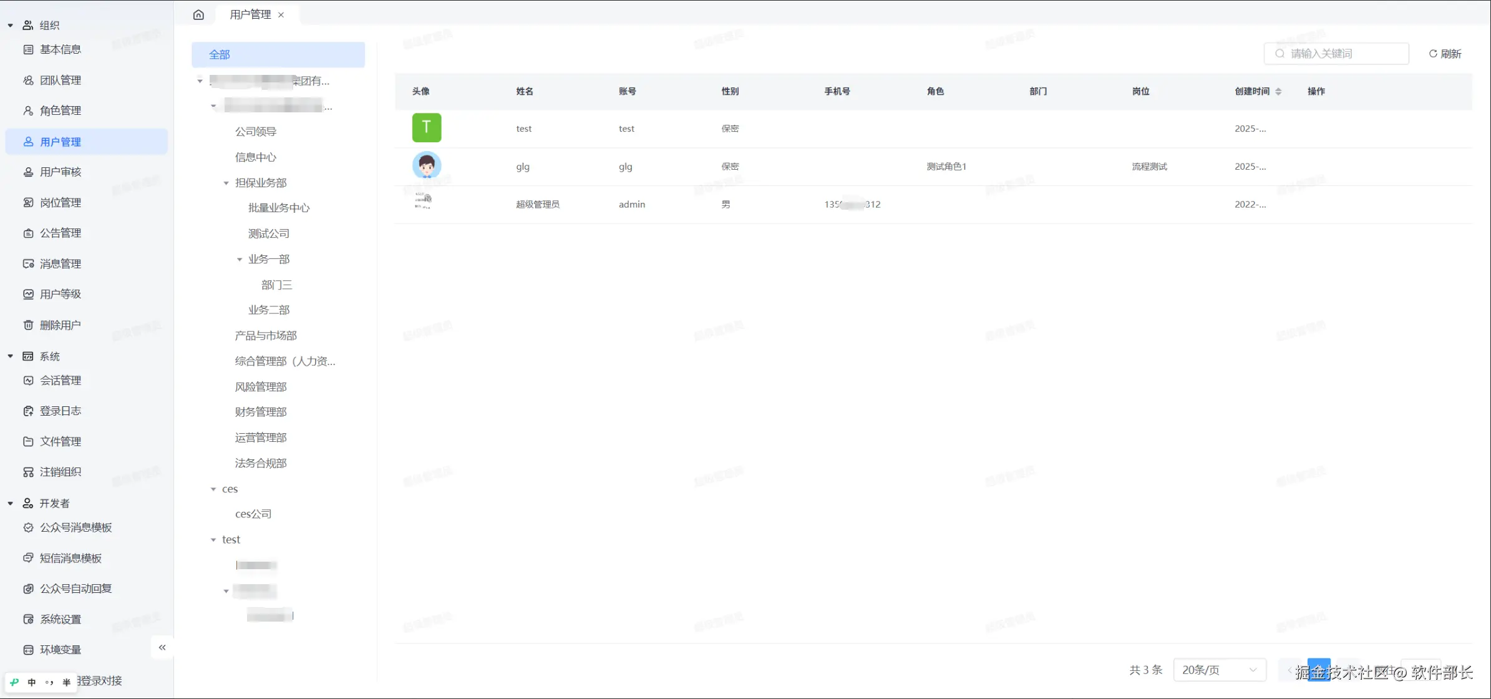Open 用户审核 menu item
The width and height of the screenshot is (1491, 699).
click(61, 172)
